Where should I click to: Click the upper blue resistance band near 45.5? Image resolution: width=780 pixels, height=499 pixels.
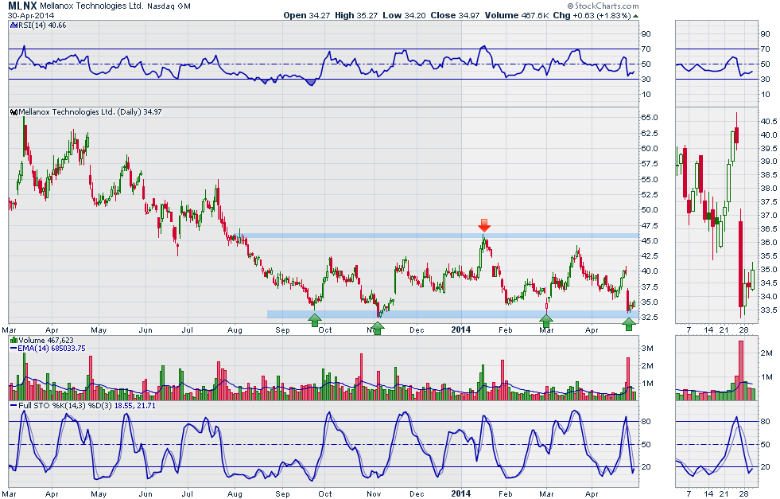pyautogui.click(x=398, y=236)
